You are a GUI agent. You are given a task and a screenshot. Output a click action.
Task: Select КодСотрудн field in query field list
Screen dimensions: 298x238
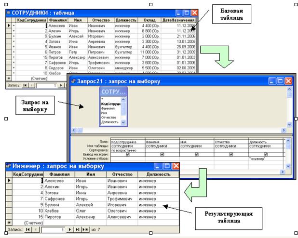point(110,104)
